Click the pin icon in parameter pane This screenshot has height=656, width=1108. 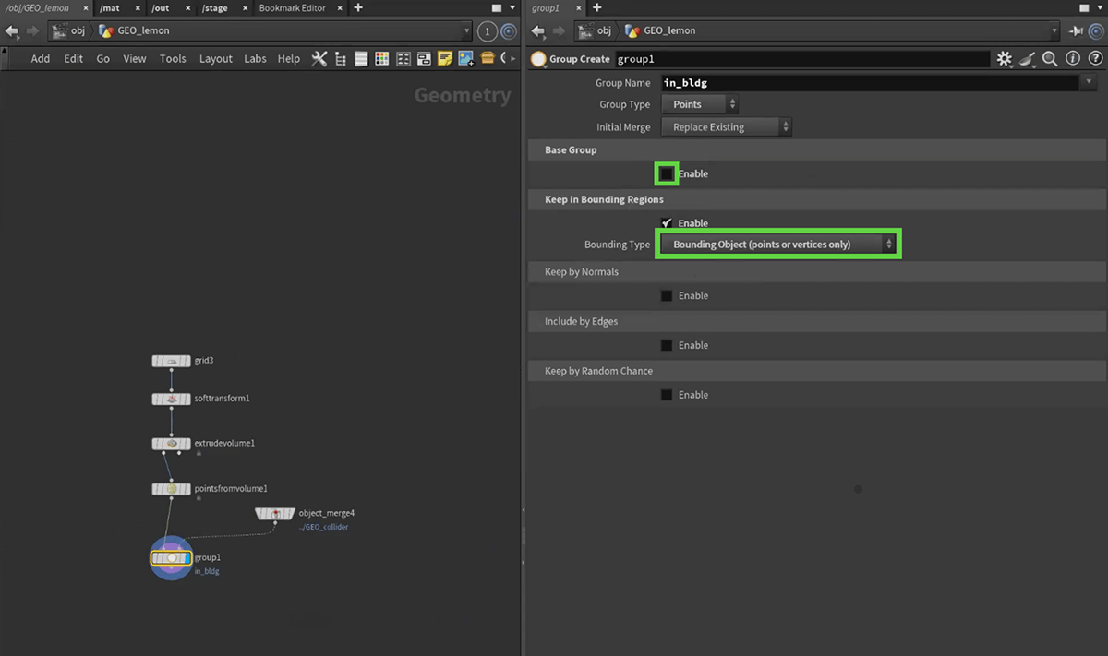click(x=1076, y=30)
